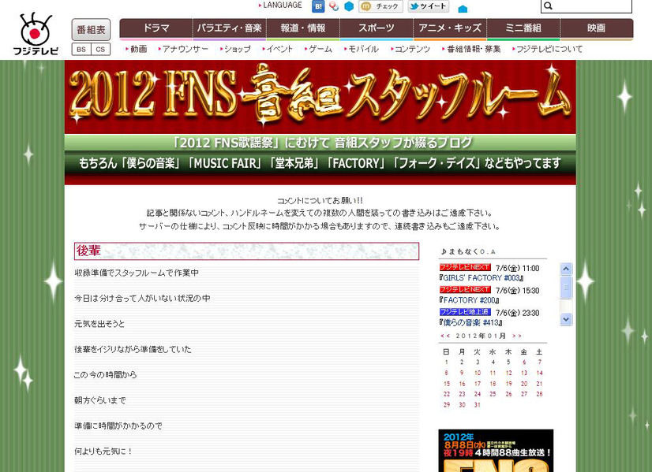Go to the ゲーム sub-menu link
The height and width of the screenshot is (472, 652).
coord(319,49)
